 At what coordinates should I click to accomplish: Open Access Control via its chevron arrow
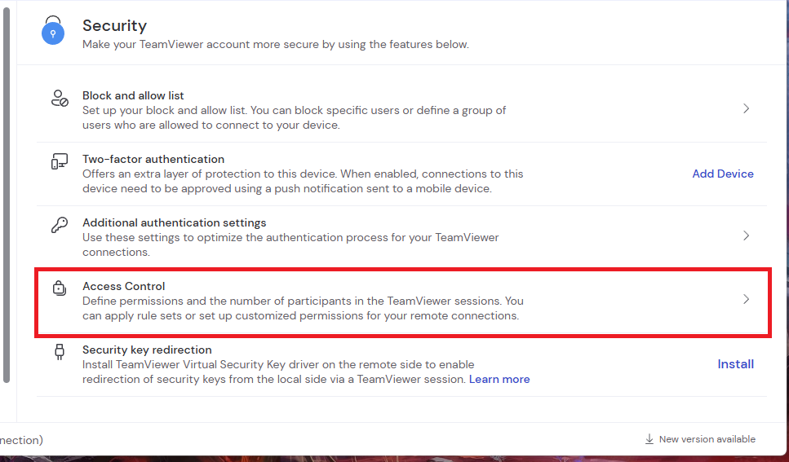[747, 300]
